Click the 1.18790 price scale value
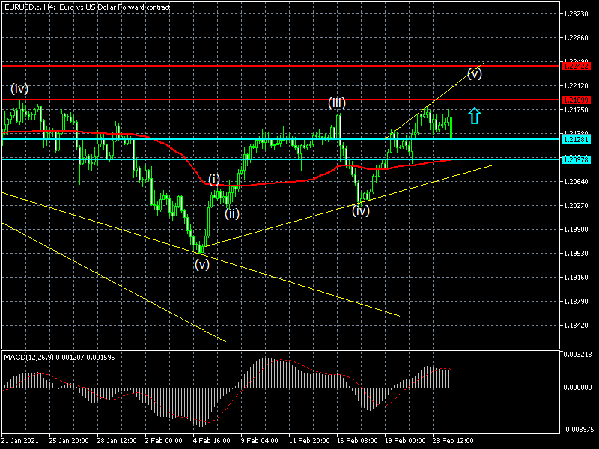The image size is (599, 449). click(x=576, y=302)
